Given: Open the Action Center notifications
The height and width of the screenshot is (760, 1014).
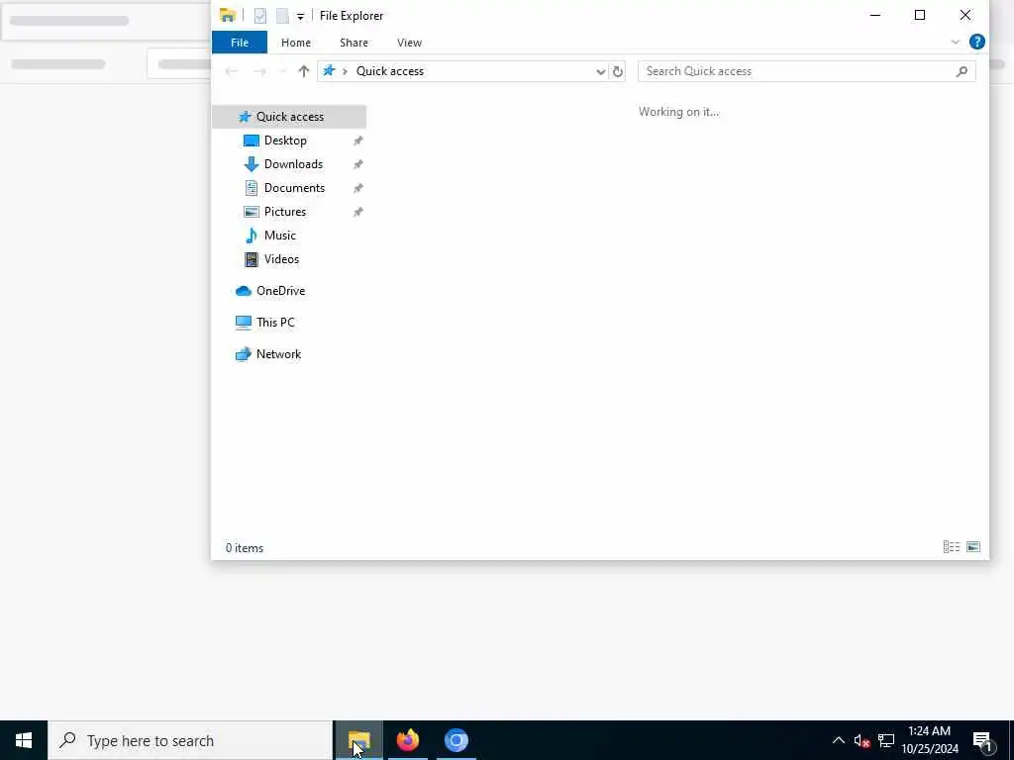Looking at the screenshot, I should [x=983, y=740].
